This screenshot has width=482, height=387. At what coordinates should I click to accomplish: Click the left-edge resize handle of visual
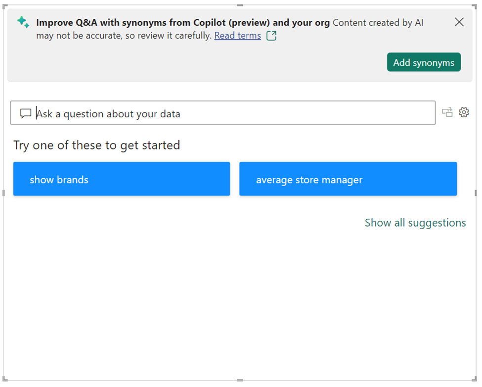point(3,193)
